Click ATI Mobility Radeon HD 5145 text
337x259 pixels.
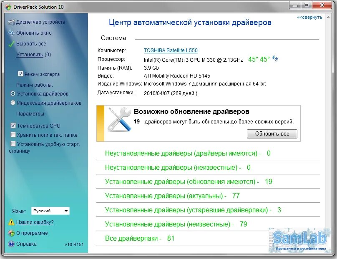point(177,76)
